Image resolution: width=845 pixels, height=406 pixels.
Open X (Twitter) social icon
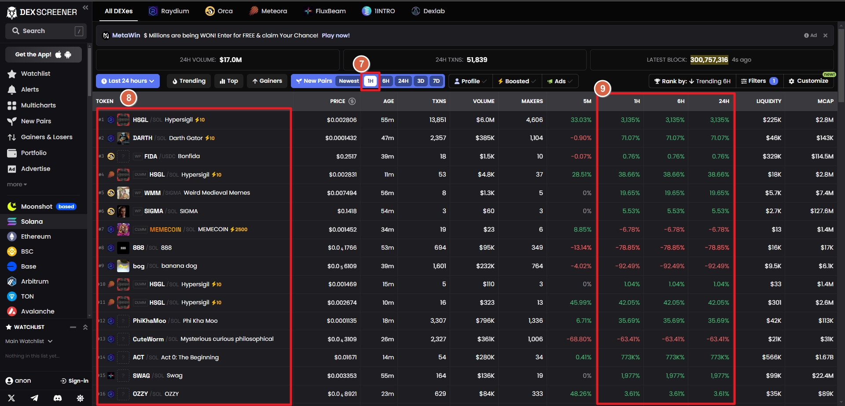(11, 398)
